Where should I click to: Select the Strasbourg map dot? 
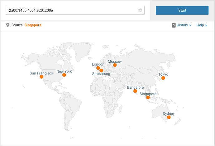tap(101, 71)
